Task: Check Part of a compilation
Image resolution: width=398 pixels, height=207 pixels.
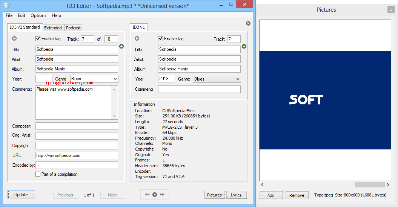Action: tap(38, 174)
